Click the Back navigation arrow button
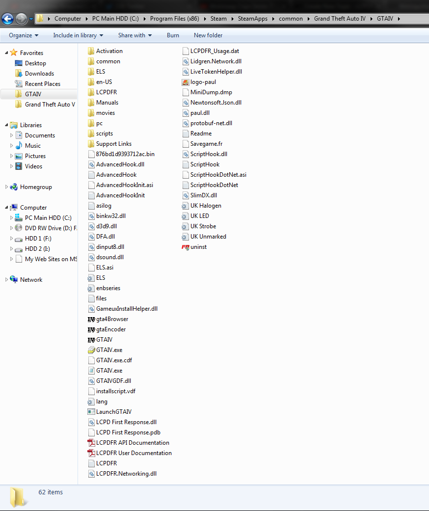This screenshot has height=511, width=429. point(7,19)
